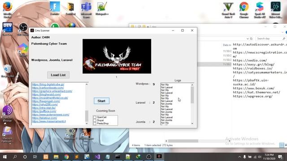Click the Cms Scanner taskbar icon
Viewport: 287px width, 161px height.
pos(159,157)
